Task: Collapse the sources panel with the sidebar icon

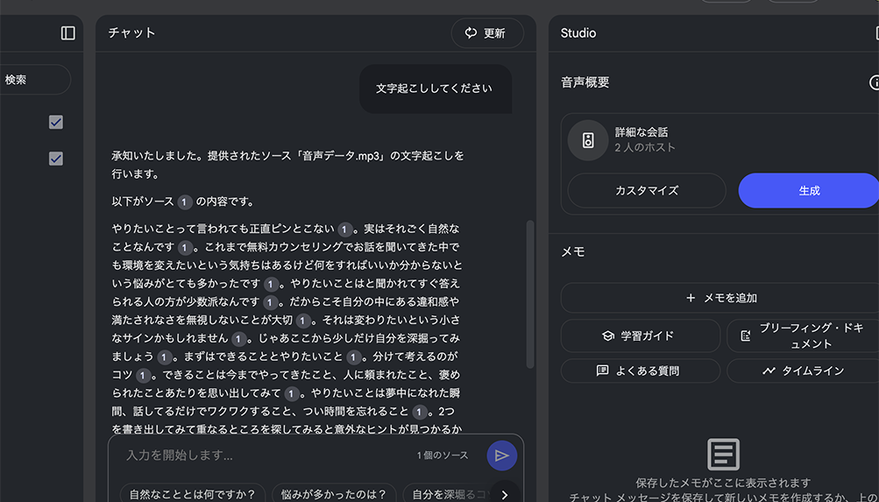Action: click(67, 33)
